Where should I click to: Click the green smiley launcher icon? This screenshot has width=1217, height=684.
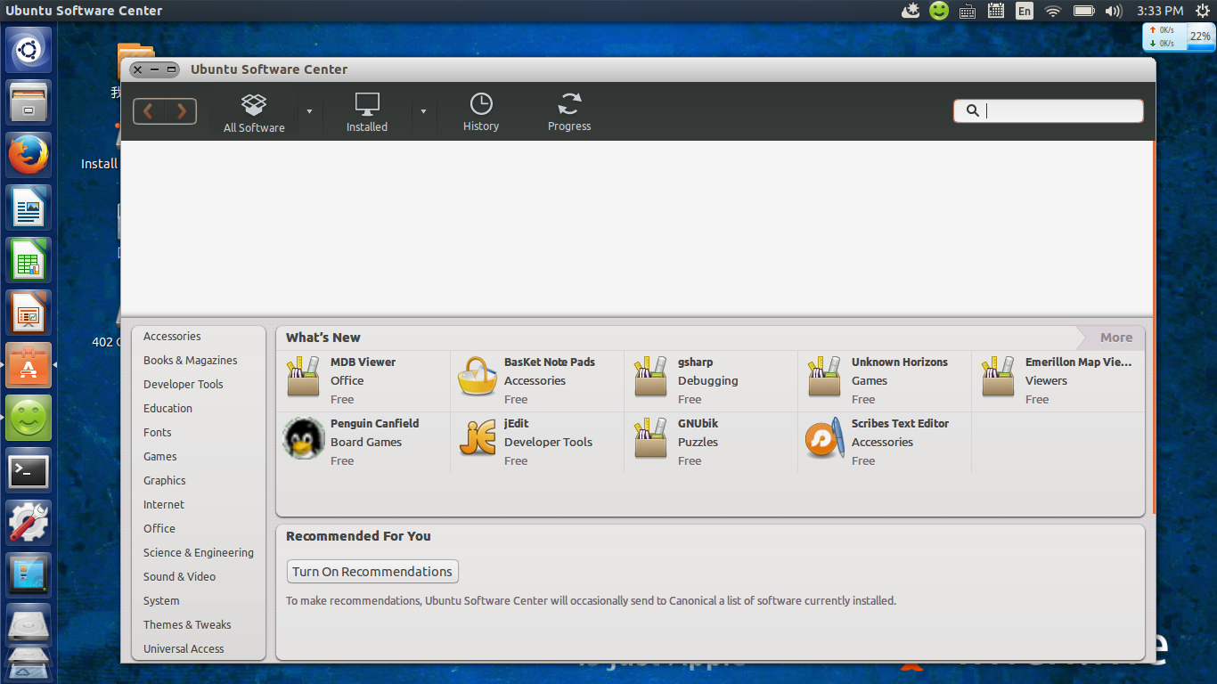click(x=29, y=418)
